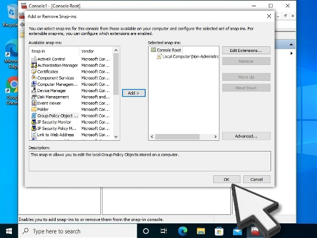
Task: Select the Computer Management snap-in icon
Action: 34,84
